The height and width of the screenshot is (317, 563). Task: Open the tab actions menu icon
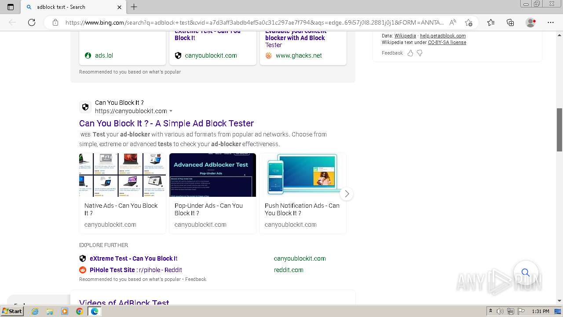point(11,7)
